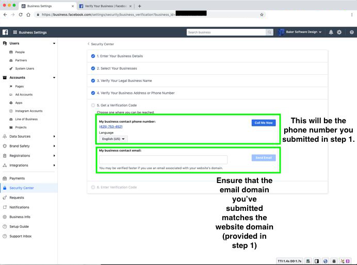Open the help question mark icon
This screenshot has width=357, height=265.
(352, 32)
